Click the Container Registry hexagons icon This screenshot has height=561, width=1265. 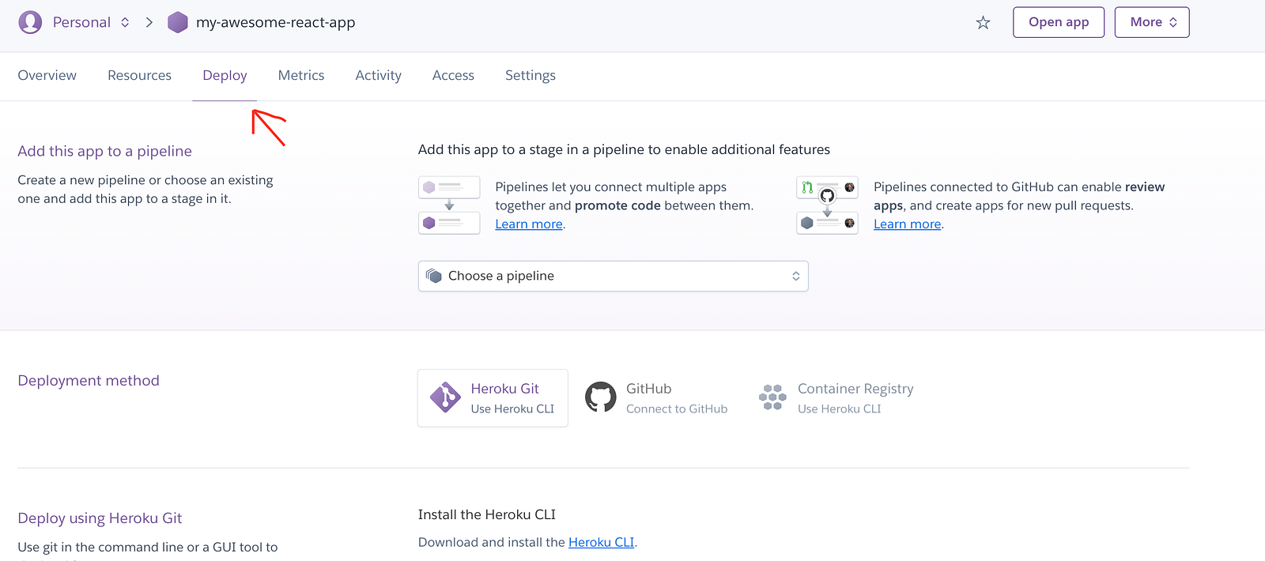pos(772,397)
